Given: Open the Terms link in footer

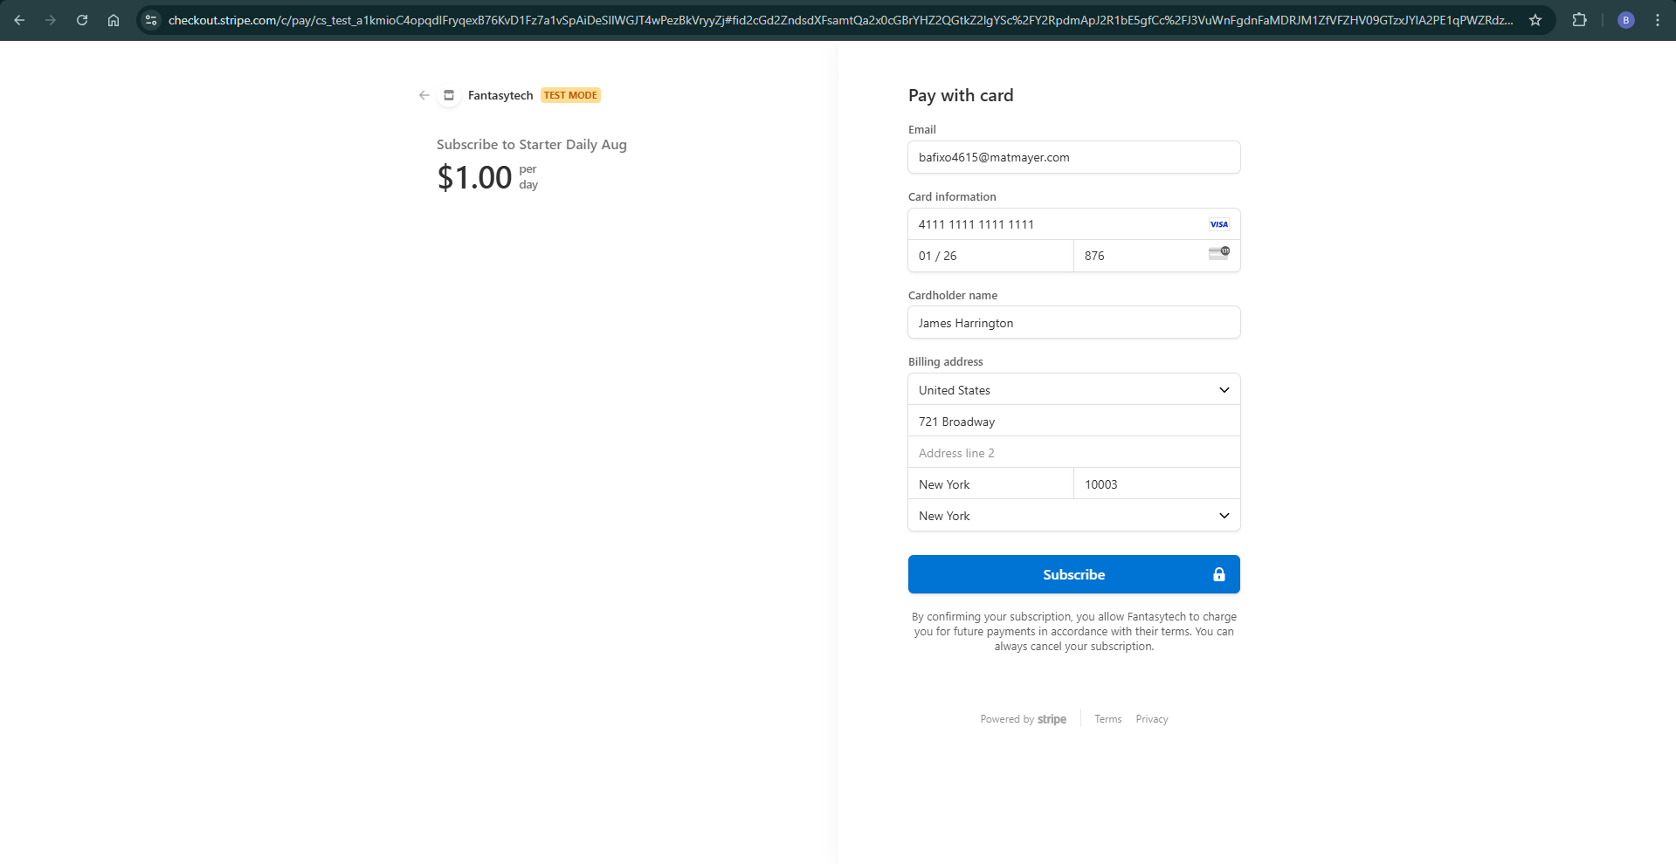Looking at the screenshot, I should pyautogui.click(x=1107, y=719).
